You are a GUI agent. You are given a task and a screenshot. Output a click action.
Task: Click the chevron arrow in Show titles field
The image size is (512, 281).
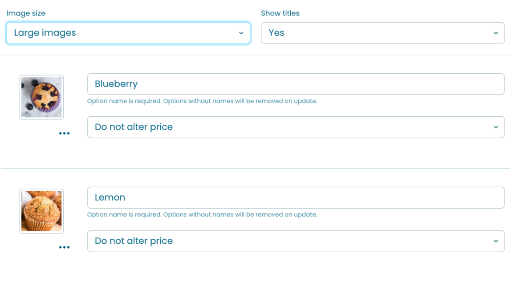496,33
